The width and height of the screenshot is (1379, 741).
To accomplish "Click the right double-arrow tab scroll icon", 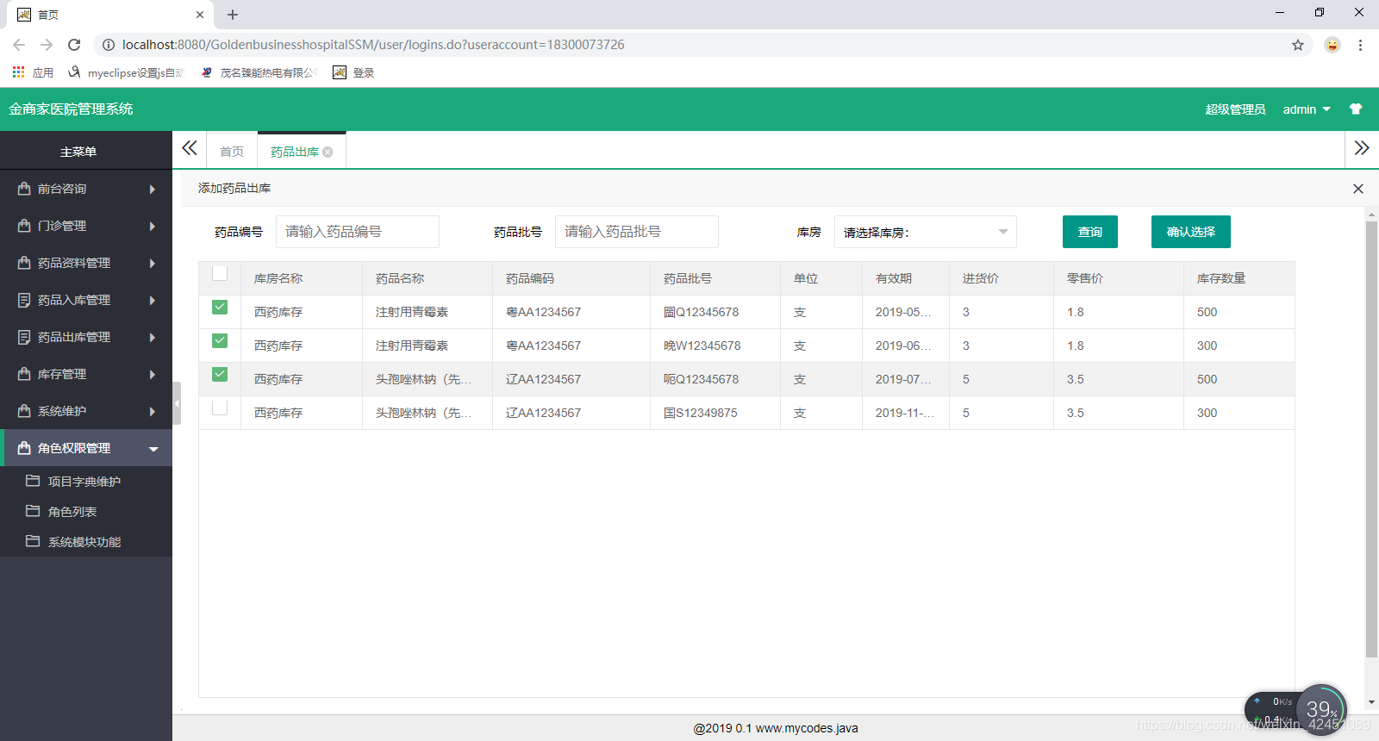I will 1362,148.
